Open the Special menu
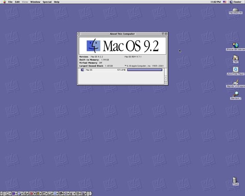 [47, 2]
